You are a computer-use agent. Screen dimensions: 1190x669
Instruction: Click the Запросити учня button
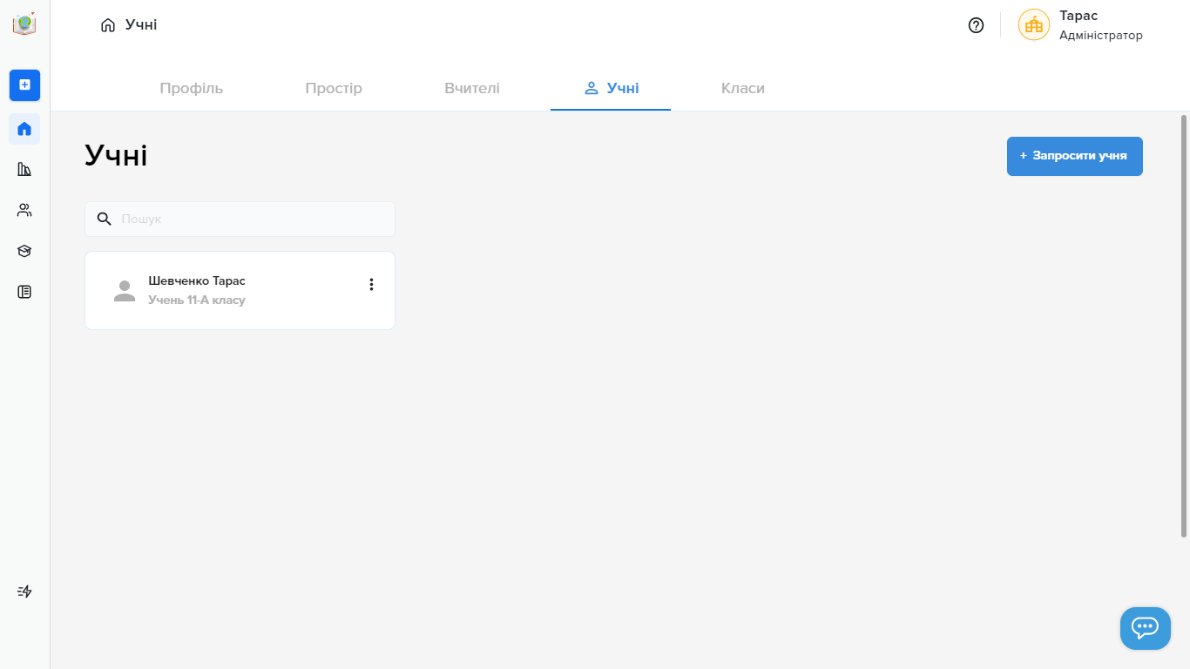point(1075,156)
